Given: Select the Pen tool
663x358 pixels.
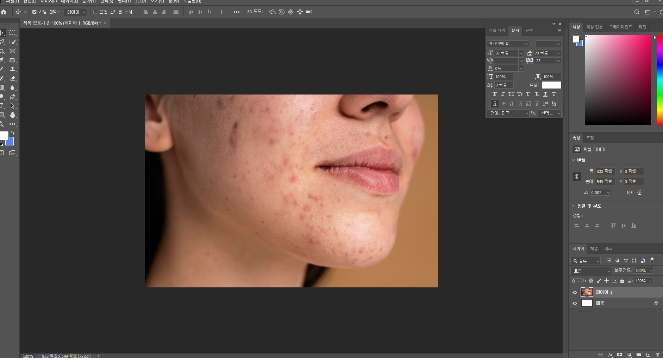Looking at the screenshot, I should point(13,97).
